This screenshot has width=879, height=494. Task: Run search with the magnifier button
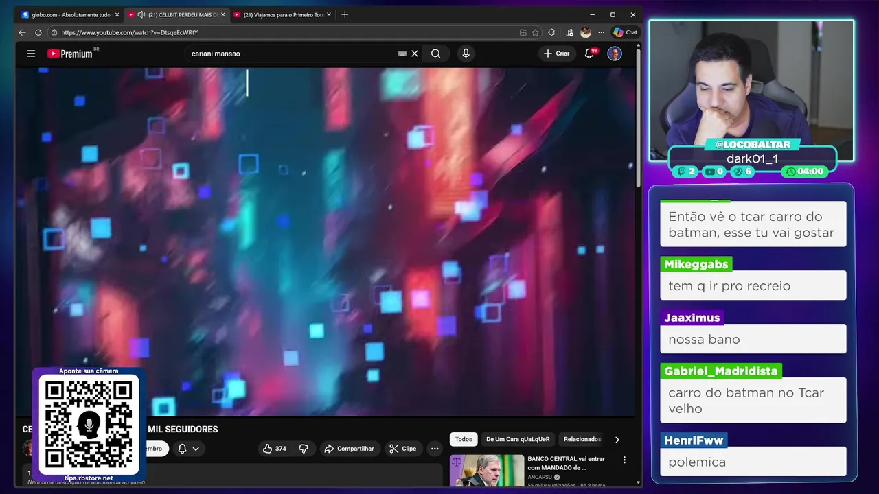click(436, 54)
